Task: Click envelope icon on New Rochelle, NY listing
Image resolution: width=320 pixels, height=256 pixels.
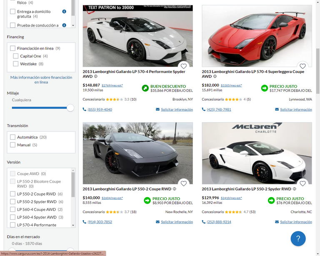Action: [x=157, y=222]
